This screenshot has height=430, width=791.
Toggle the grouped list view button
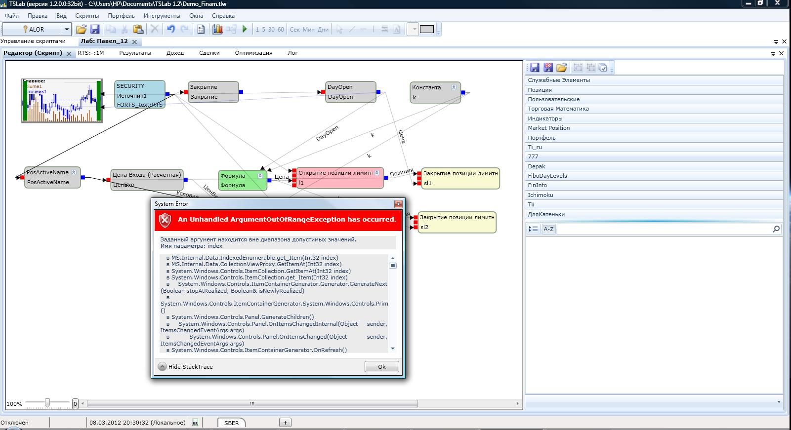click(x=533, y=229)
